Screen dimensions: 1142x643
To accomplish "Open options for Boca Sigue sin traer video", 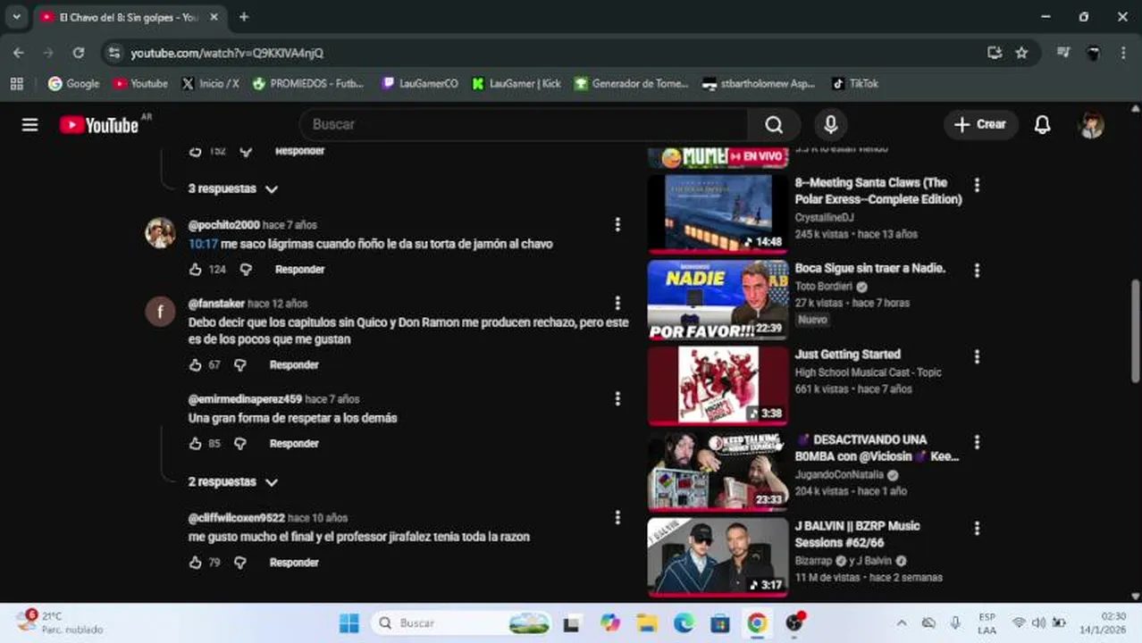I will (x=977, y=270).
